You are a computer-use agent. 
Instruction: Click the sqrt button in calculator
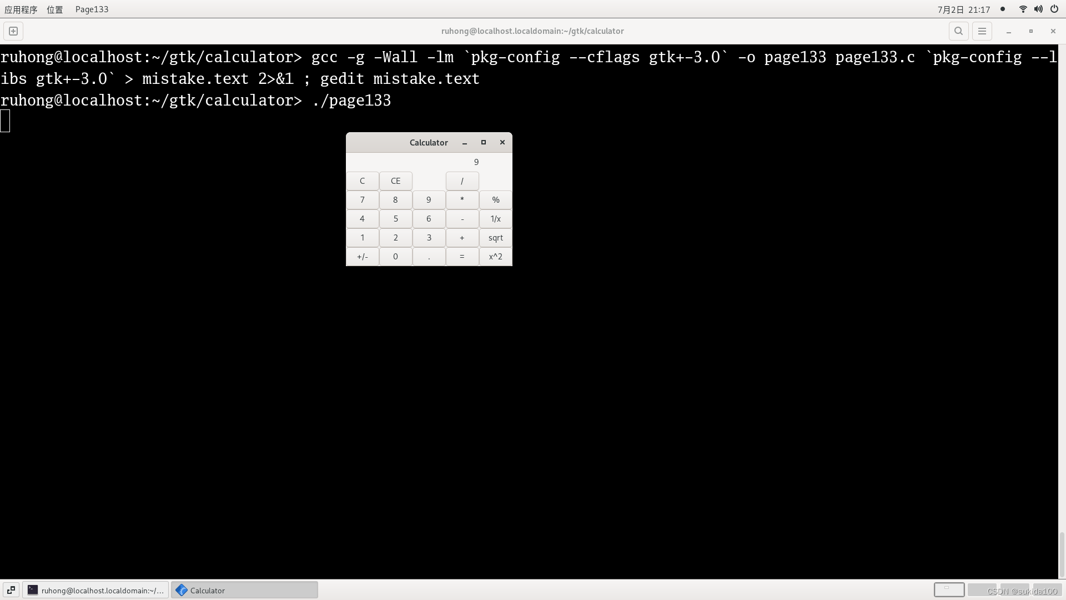[x=495, y=237]
